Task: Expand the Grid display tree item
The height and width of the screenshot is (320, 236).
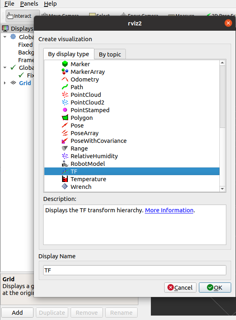Action: [x=5, y=83]
